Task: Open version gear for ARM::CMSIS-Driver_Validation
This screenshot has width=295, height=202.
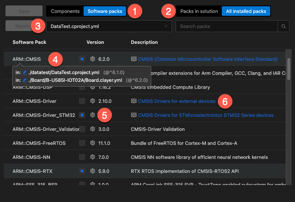Action: tap(92, 129)
